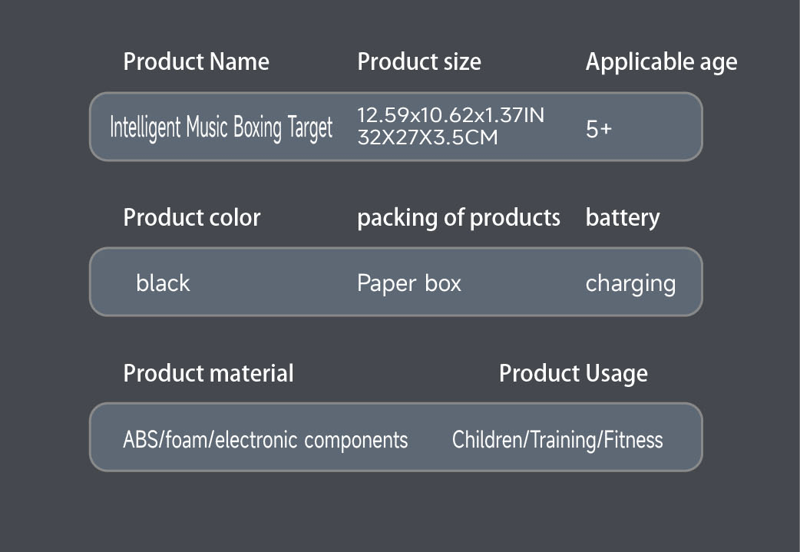
Task: Click the battery heading
Action: point(623,218)
